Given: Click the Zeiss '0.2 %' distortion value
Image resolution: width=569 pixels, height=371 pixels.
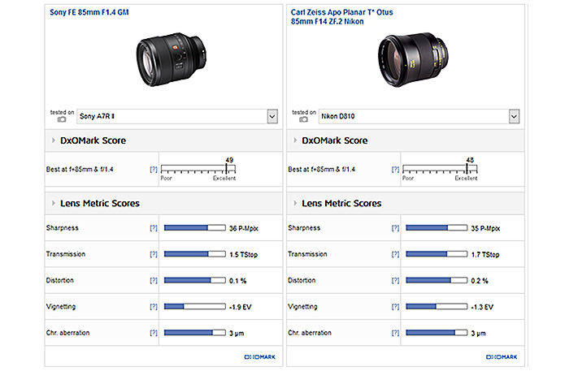Looking at the screenshot, I should (x=480, y=281).
